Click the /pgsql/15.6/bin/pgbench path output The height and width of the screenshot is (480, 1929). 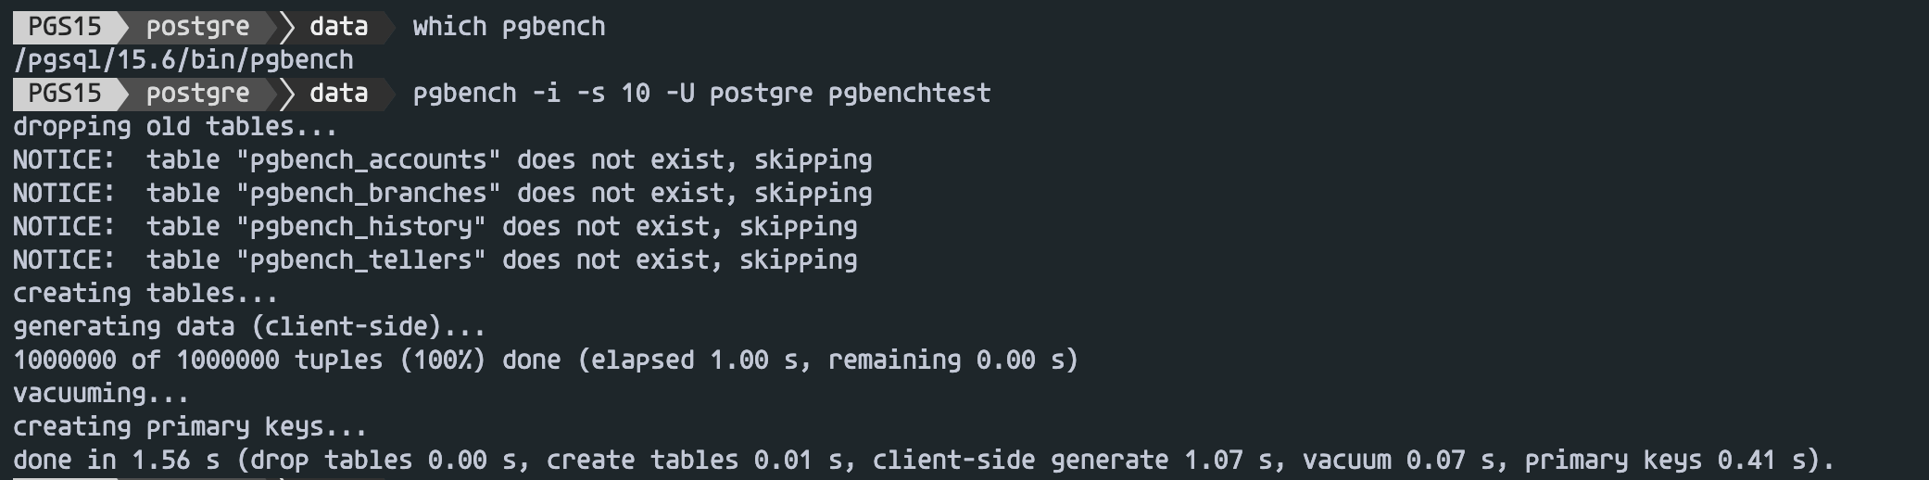click(x=183, y=60)
